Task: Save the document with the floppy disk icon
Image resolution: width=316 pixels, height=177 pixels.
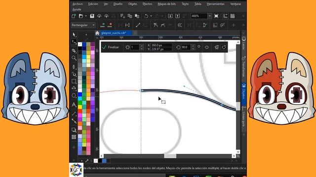Action: point(92,16)
